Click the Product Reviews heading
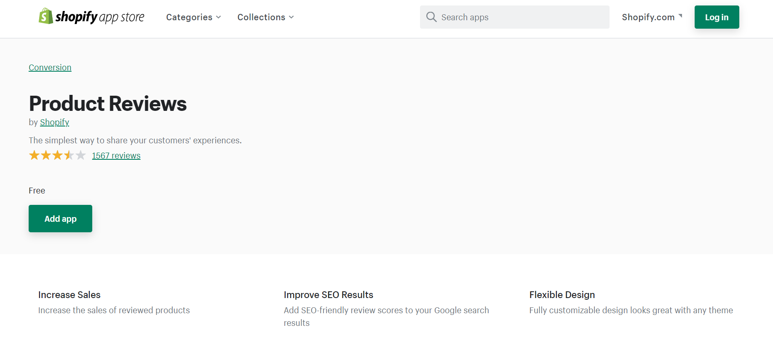This screenshot has width=773, height=352. click(x=108, y=103)
